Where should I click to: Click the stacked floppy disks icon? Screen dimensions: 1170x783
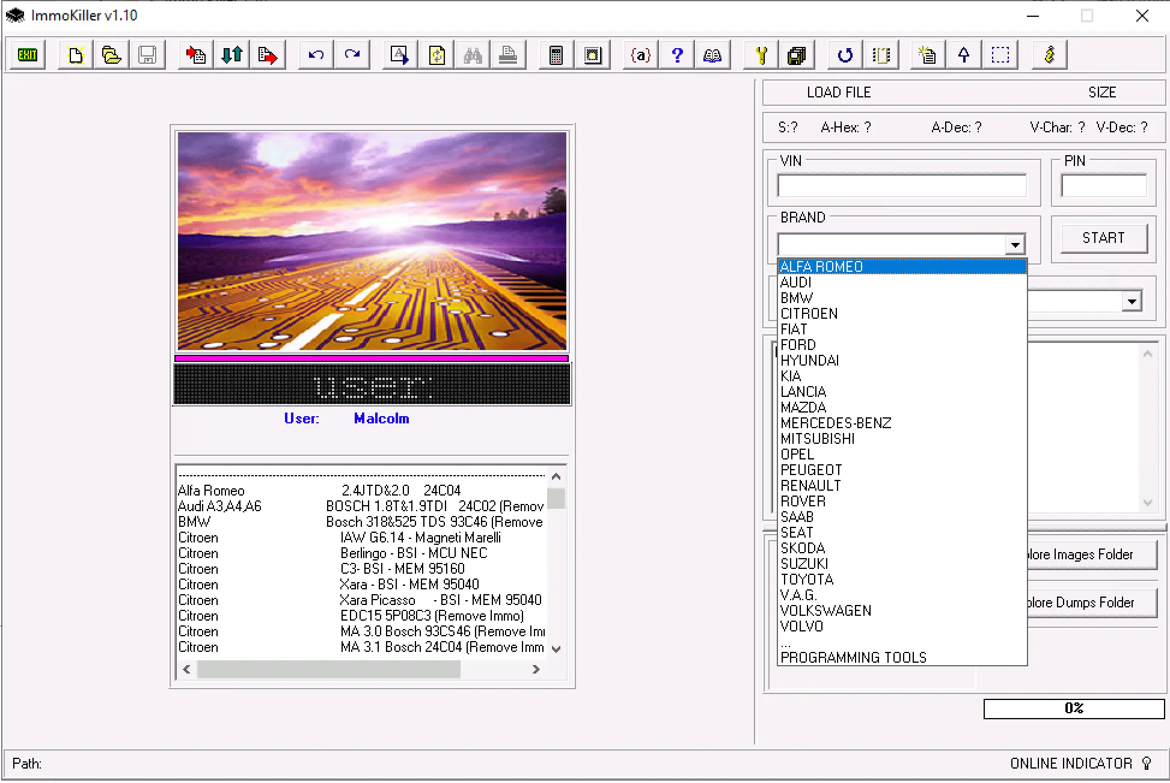click(x=797, y=55)
